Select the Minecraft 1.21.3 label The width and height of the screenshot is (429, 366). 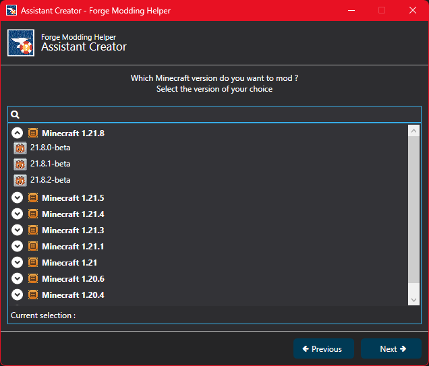tap(73, 230)
